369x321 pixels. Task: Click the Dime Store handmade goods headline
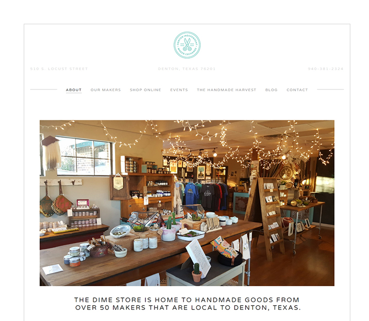[187, 304]
